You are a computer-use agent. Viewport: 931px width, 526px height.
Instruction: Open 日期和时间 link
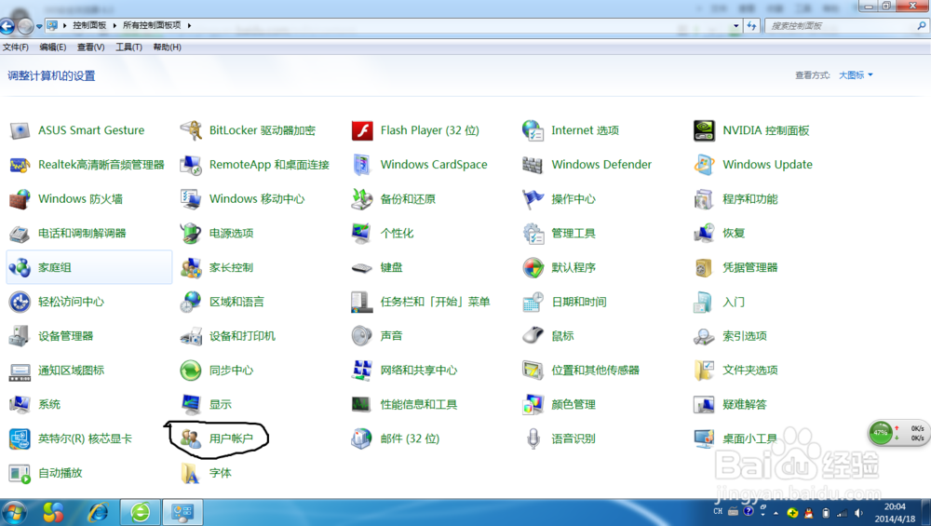579,302
